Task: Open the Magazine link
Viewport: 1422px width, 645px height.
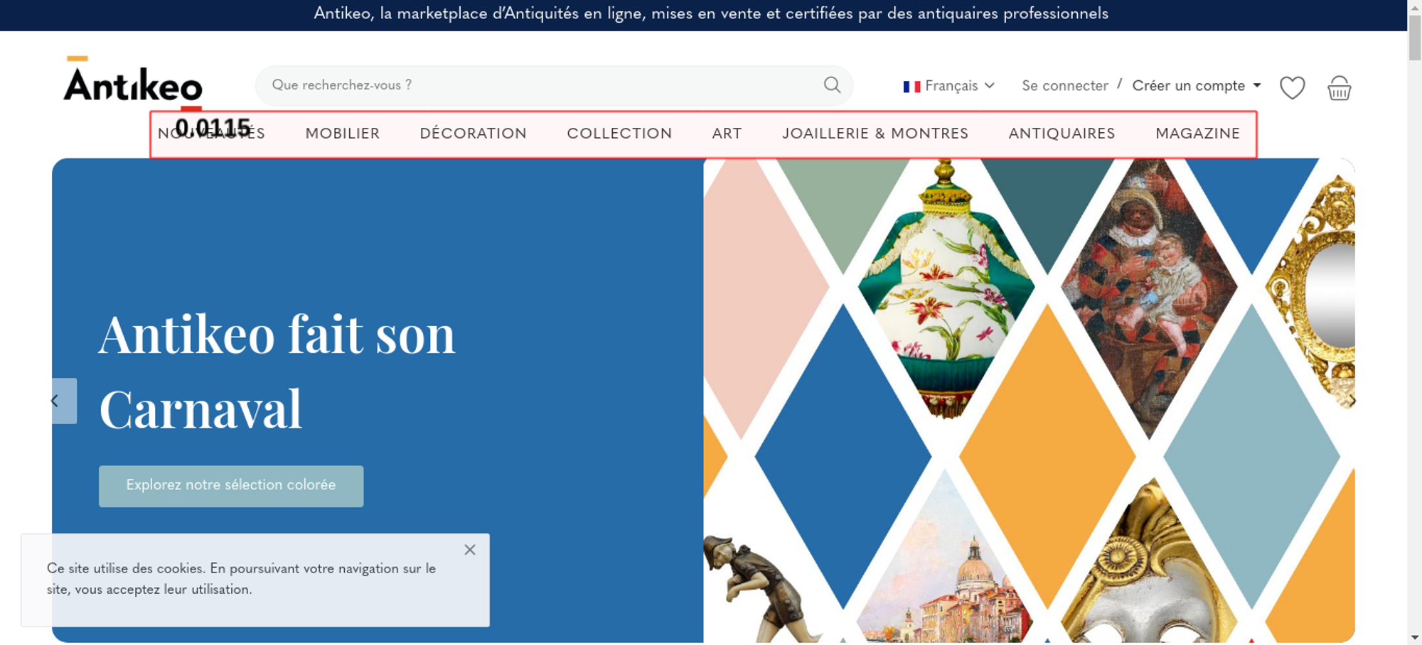Action: [1198, 134]
